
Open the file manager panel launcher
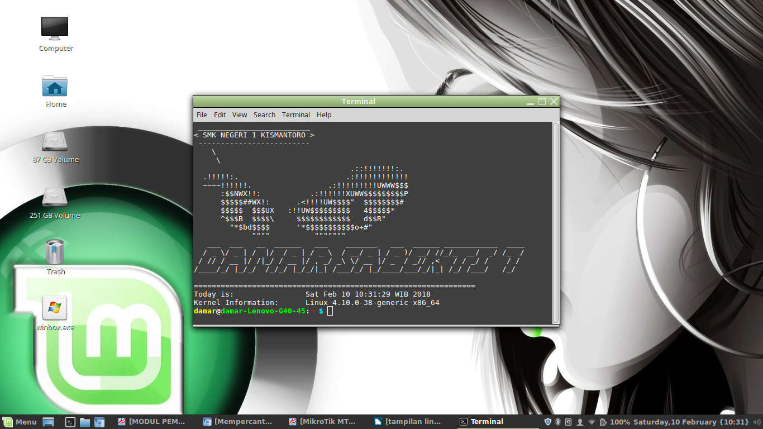[85, 422]
